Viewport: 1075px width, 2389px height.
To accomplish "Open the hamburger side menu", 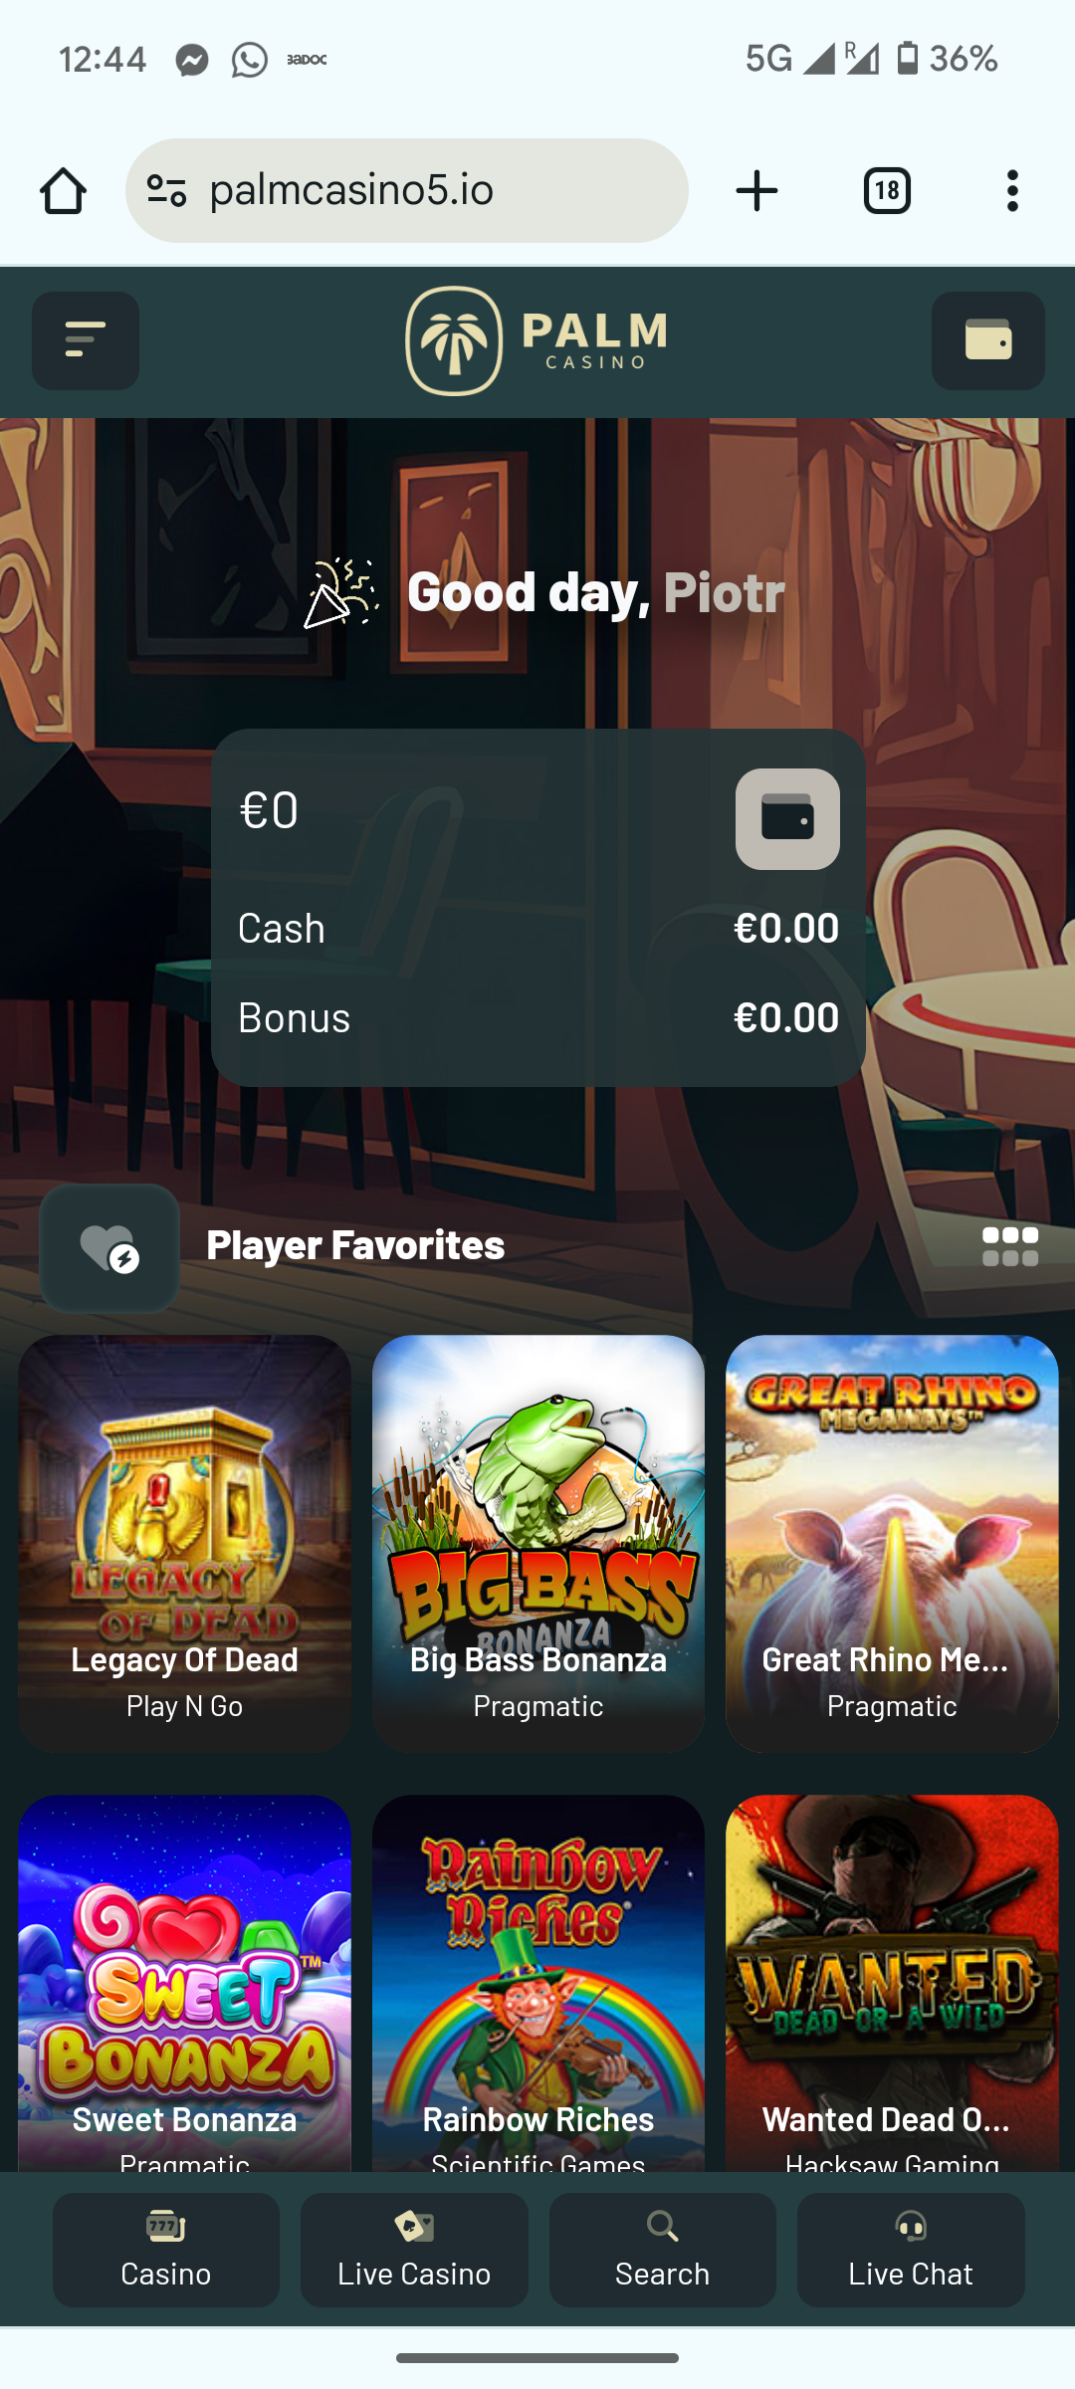I will point(86,340).
